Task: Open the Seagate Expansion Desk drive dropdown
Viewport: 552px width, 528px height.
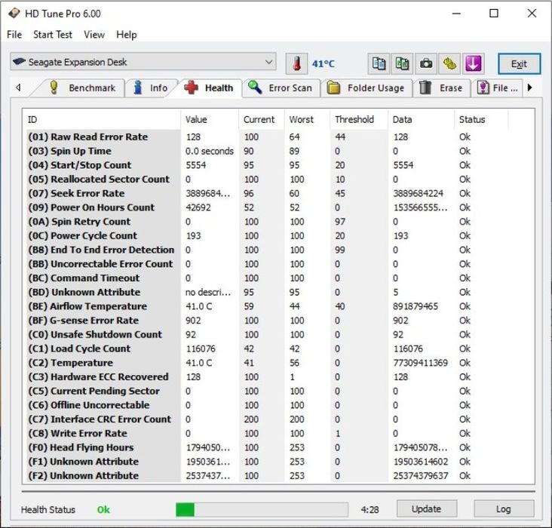Action: coord(143,63)
